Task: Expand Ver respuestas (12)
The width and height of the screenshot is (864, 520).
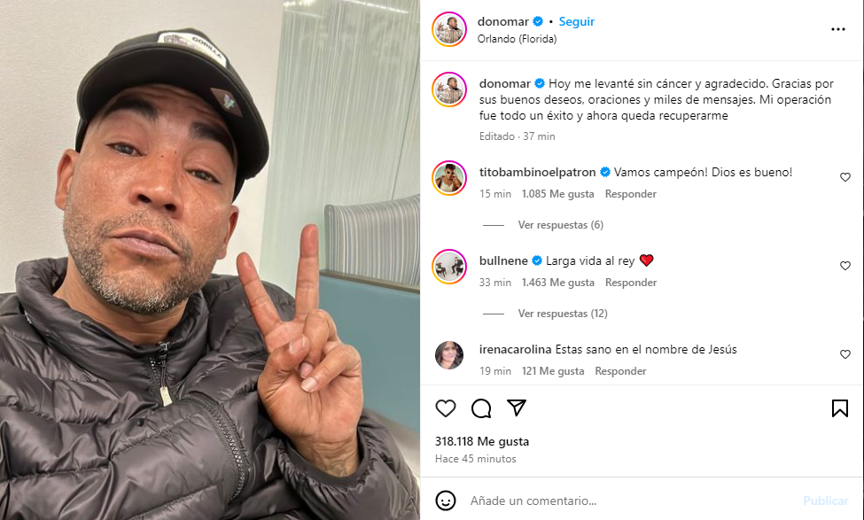Action: 563,314
